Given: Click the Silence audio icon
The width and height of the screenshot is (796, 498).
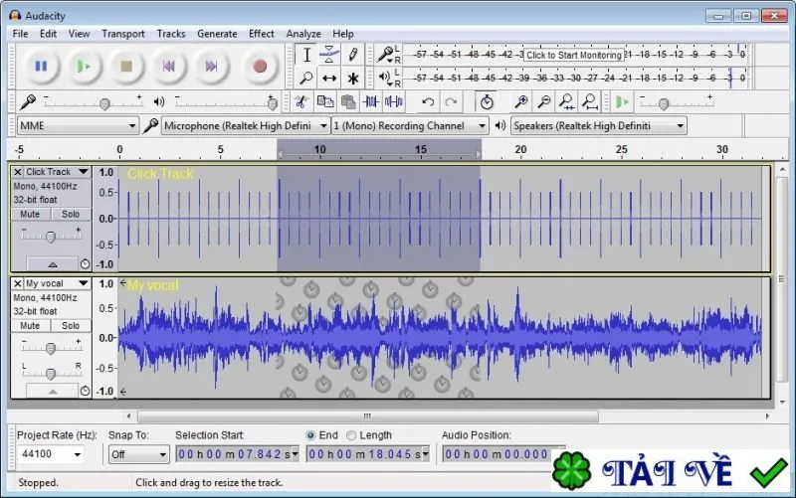Looking at the screenshot, I should [394, 102].
